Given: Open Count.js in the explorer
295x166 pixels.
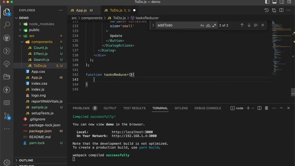Looking at the screenshot, I should (x=41, y=48).
